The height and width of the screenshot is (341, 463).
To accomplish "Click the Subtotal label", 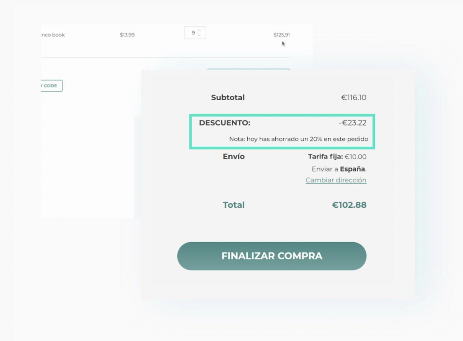I will [x=228, y=98].
